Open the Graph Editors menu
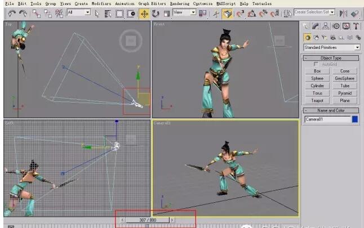This screenshot has width=364, height=228. point(152,4)
